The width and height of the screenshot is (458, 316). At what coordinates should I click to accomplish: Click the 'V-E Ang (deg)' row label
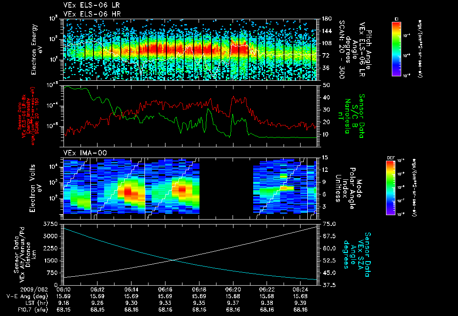click(x=27, y=296)
